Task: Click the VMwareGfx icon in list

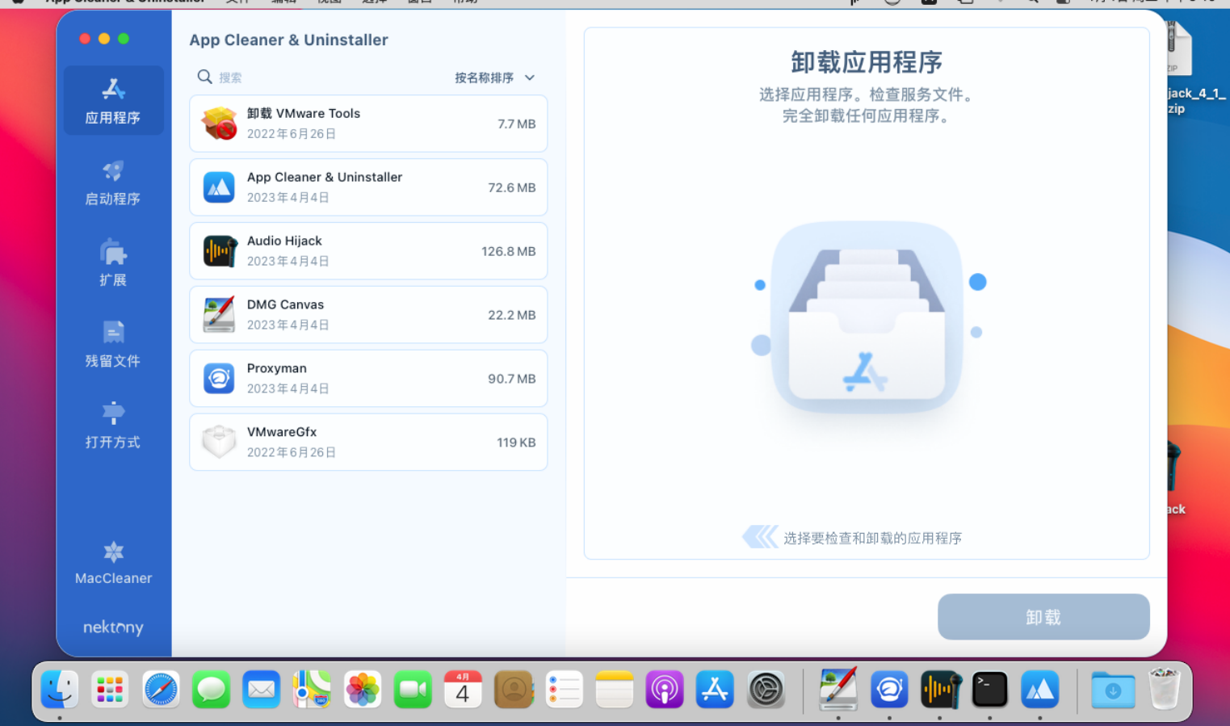Action: 219,443
